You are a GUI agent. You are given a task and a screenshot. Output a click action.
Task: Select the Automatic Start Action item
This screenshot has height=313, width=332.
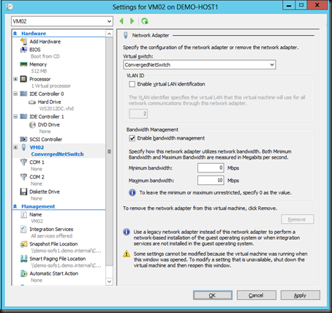(54, 274)
